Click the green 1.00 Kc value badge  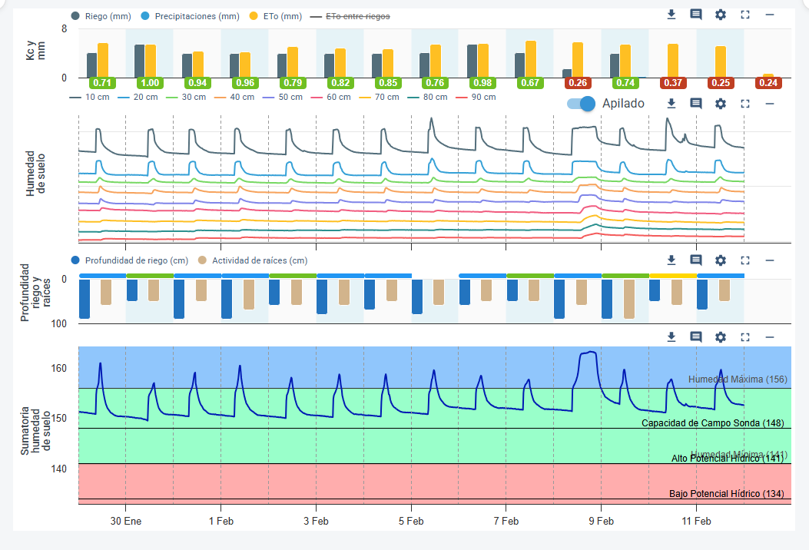150,83
